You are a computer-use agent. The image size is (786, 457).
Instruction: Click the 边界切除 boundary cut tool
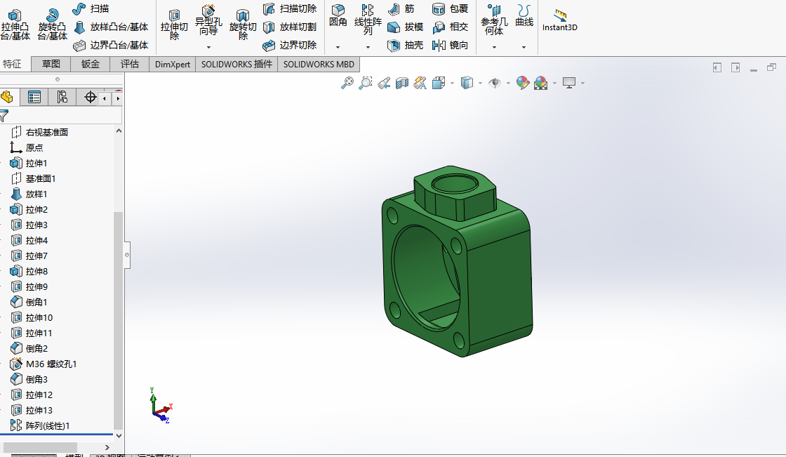coord(290,45)
